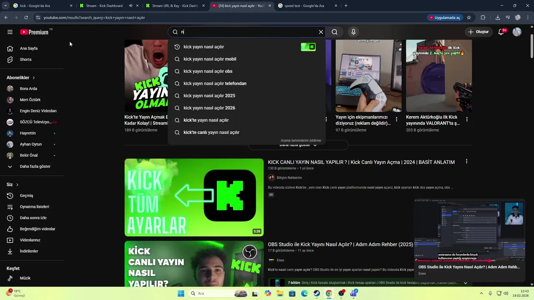Mute the Stream - Kick Dashboard tab audio
The image size is (534, 300).
[x=131, y=6]
